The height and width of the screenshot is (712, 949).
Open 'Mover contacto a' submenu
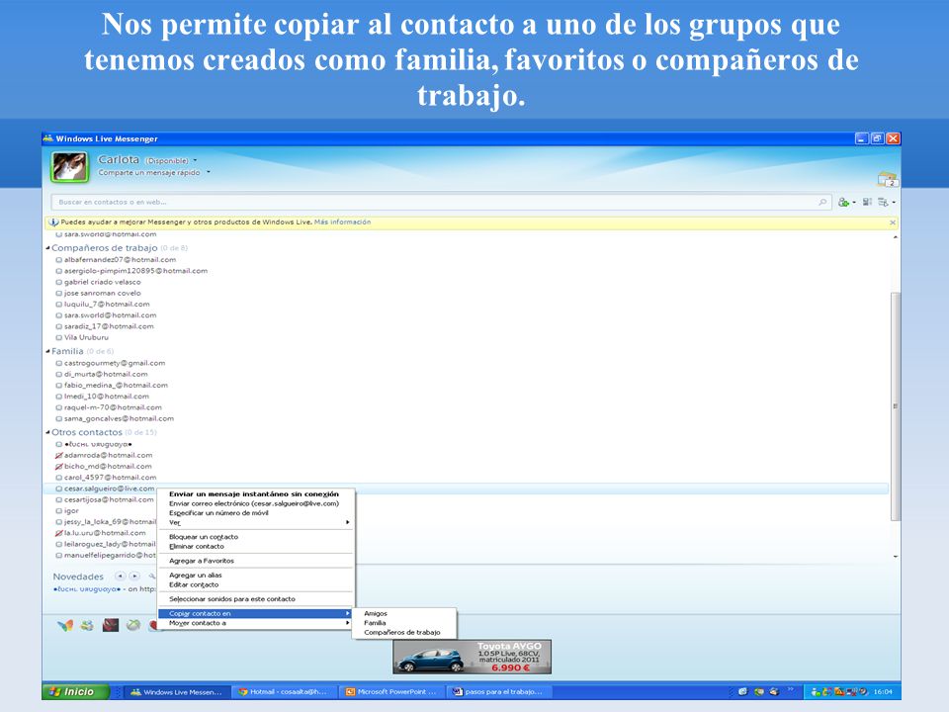pos(255,623)
